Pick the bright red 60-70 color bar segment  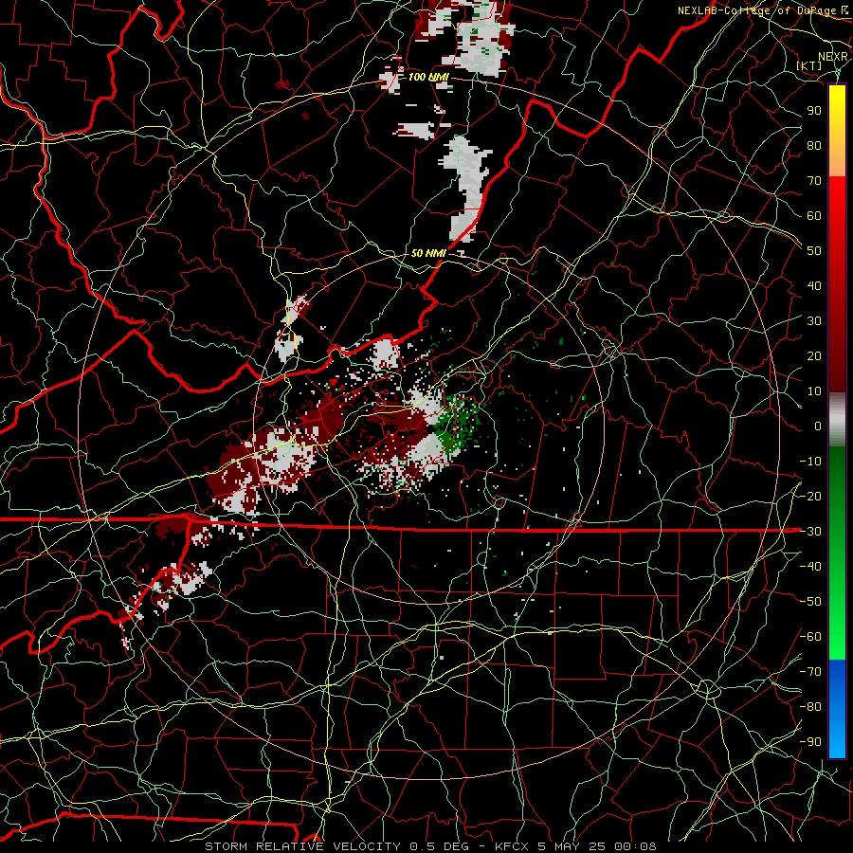pos(837,196)
